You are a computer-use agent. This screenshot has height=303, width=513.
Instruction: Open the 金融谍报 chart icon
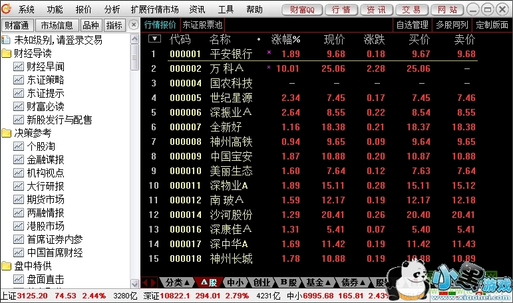(19, 159)
